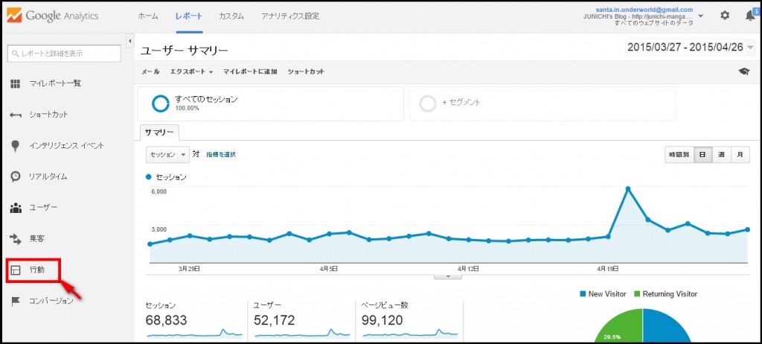762x344 pixels.
Task: Open the settings gear icon
Action: (725, 16)
